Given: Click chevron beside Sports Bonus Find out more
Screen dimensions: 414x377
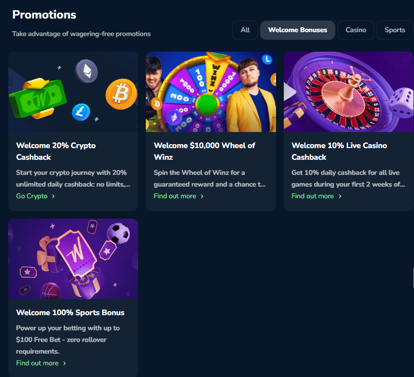Looking at the screenshot, I should click(x=64, y=363).
